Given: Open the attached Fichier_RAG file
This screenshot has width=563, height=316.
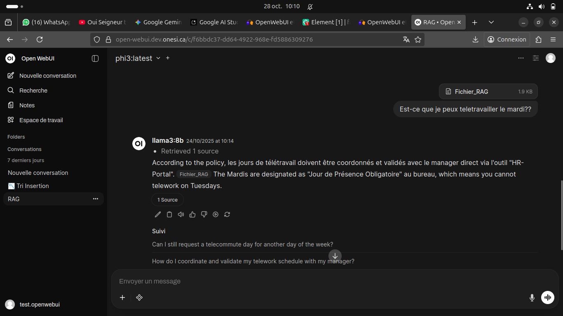Looking at the screenshot, I should (x=488, y=92).
